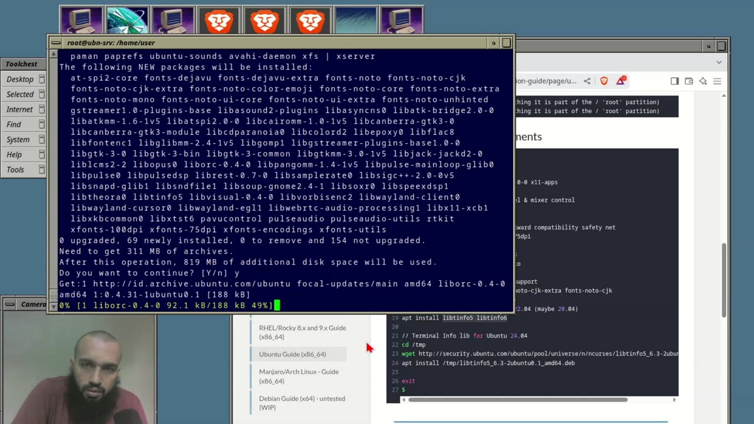
Task: Open the Brave Wallet icon
Action: pos(689,81)
